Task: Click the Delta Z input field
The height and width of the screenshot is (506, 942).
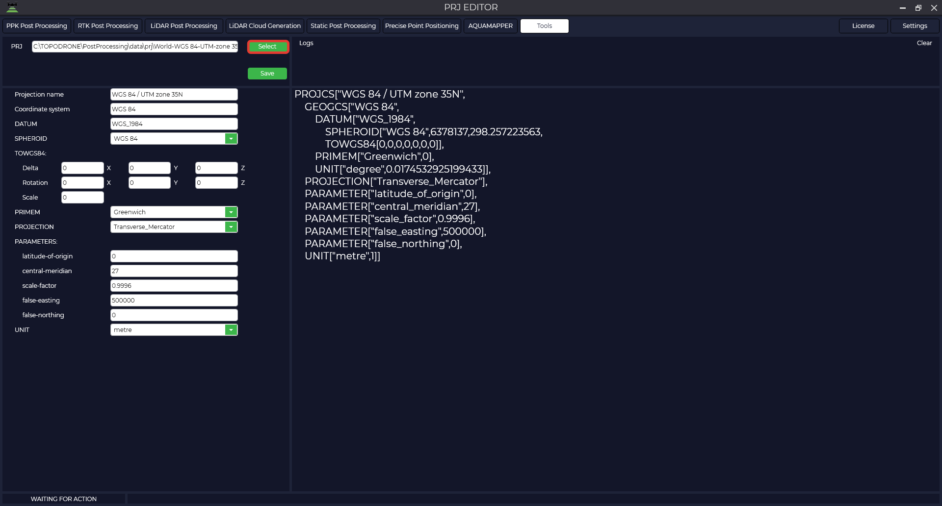Action: (x=216, y=168)
